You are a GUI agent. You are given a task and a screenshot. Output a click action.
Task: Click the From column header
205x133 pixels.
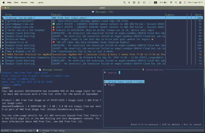(9, 15)
